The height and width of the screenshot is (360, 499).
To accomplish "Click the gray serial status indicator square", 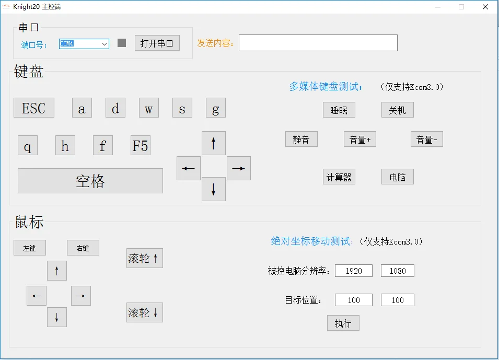I will [122, 43].
